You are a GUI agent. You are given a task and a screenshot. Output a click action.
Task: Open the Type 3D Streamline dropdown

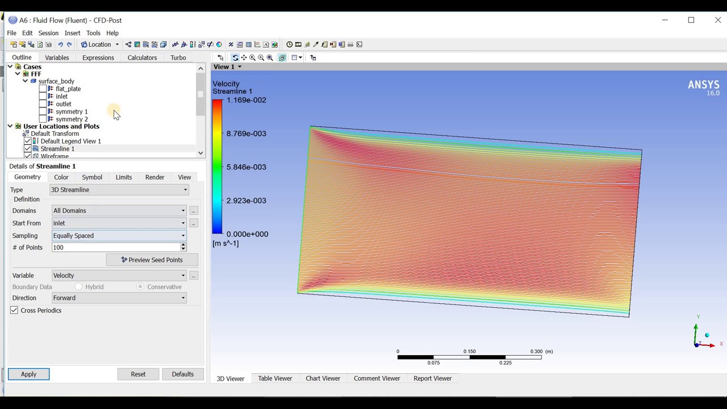pos(119,190)
